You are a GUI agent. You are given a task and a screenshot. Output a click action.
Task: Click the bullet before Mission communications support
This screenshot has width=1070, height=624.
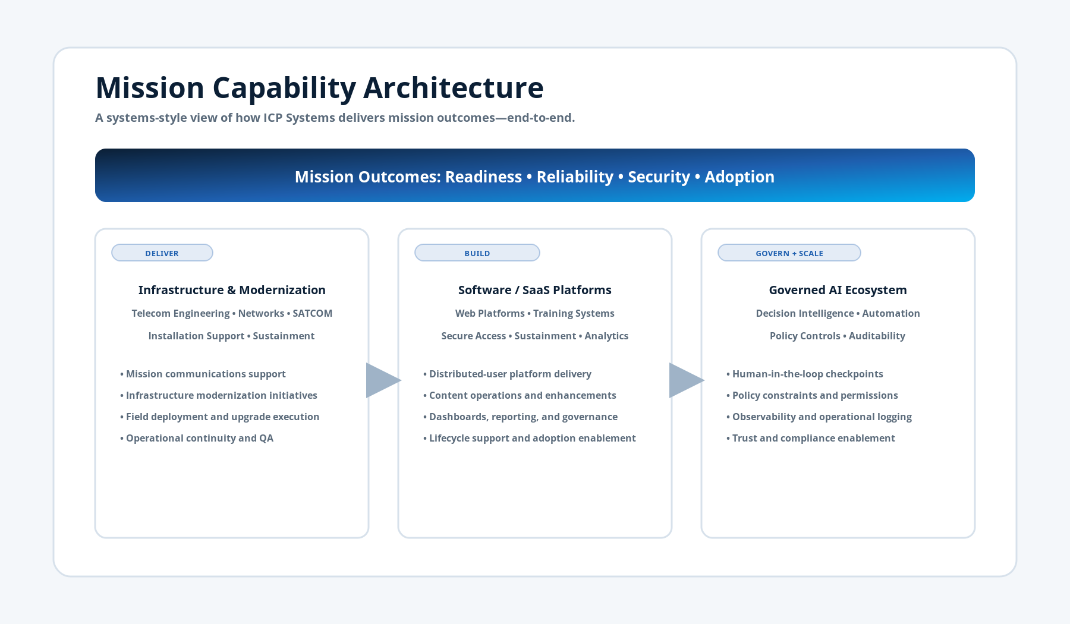coord(121,374)
